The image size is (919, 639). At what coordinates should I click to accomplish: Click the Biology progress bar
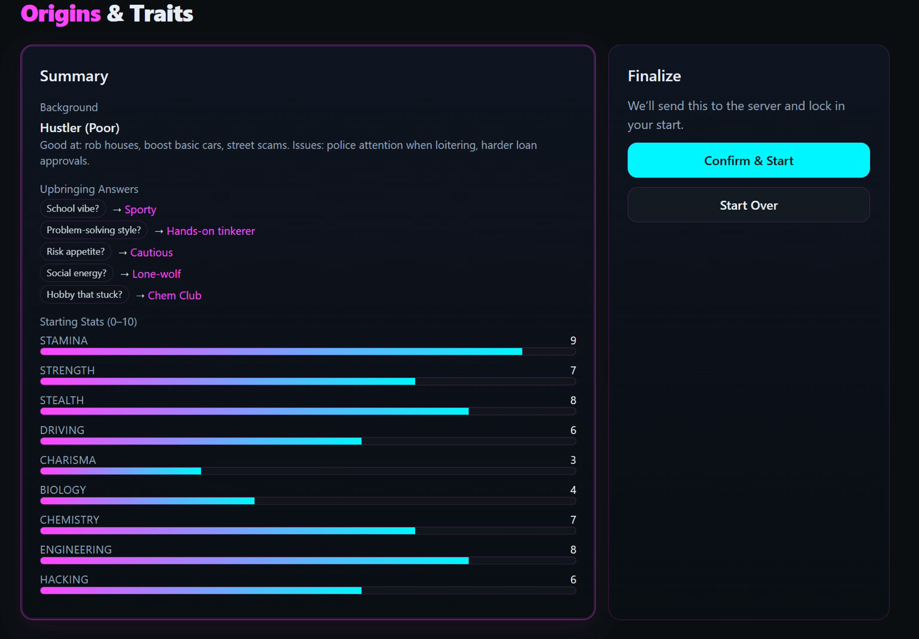pyautogui.click(x=308, y=501)
